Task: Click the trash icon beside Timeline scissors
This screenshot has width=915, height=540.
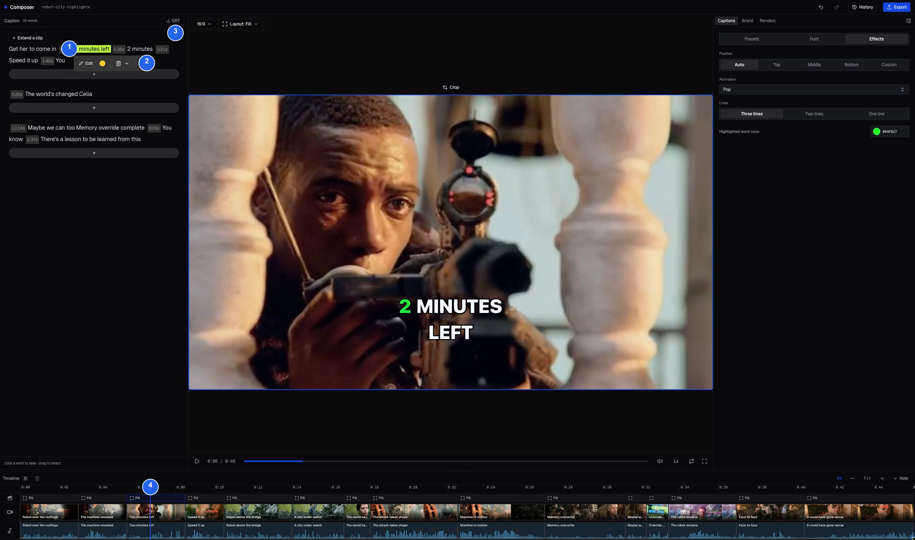Action: (x=37, y=478)
